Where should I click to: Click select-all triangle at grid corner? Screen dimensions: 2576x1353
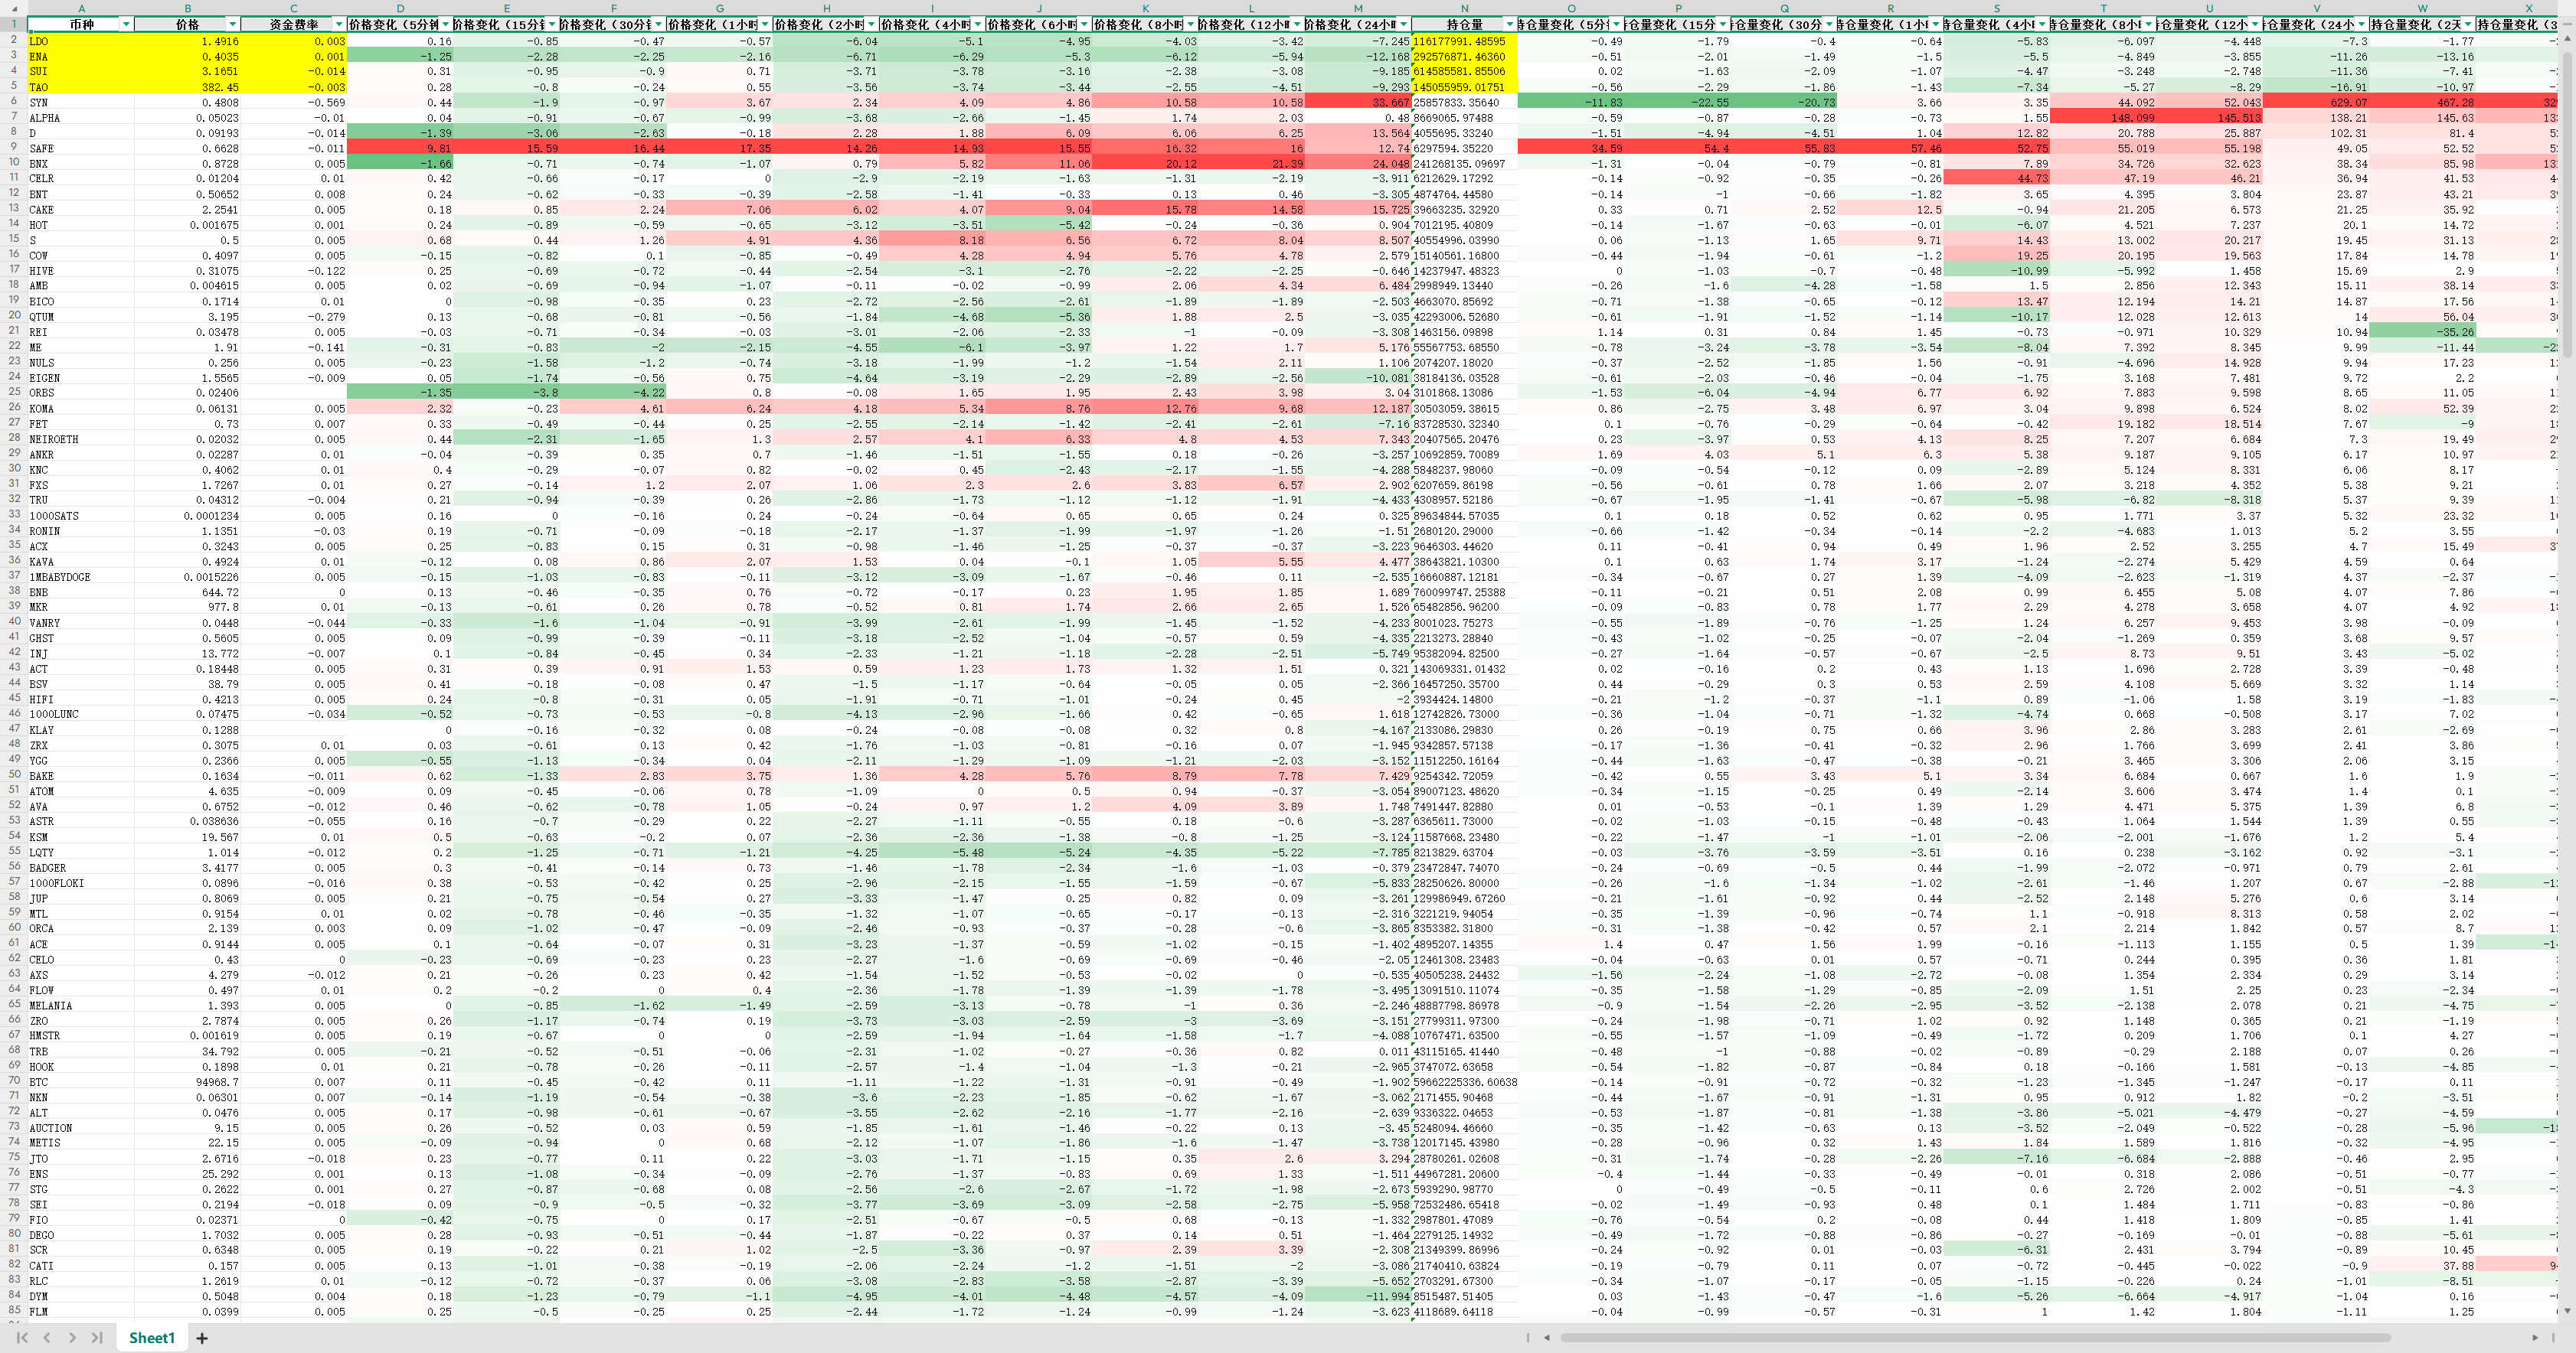pyautogui.click(x=14, y=8)
